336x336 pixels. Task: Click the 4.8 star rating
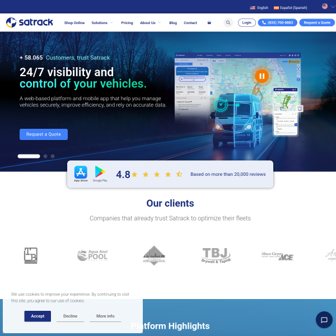pyautogui.click(x=149, y=174)
